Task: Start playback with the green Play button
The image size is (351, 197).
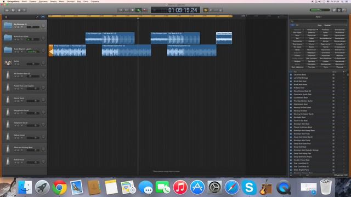Action: point(139,10)
